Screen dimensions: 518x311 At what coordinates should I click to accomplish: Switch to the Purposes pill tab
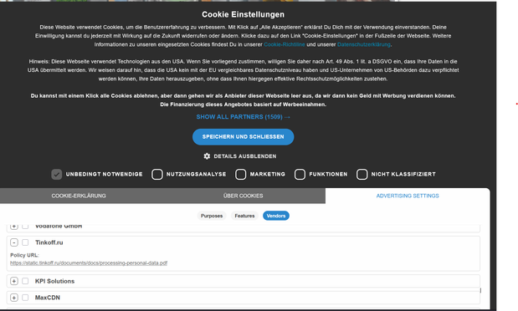point(212,216)
